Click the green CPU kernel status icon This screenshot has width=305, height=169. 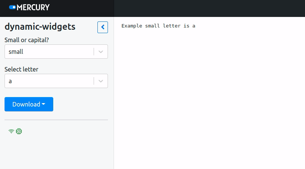[x=19, y=131]
